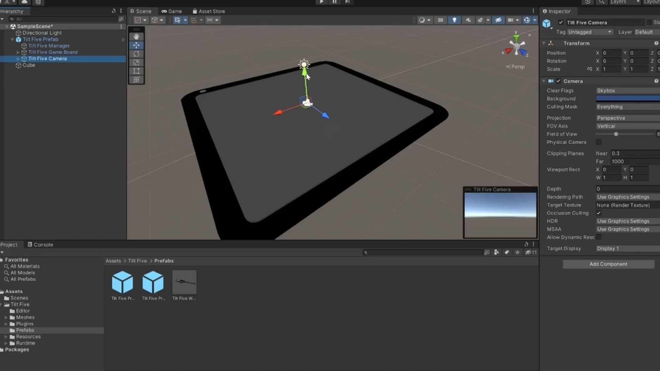This screenshot has width=660, height=371.
Task: Toggle scene view lighting icon
Action: 454,20
